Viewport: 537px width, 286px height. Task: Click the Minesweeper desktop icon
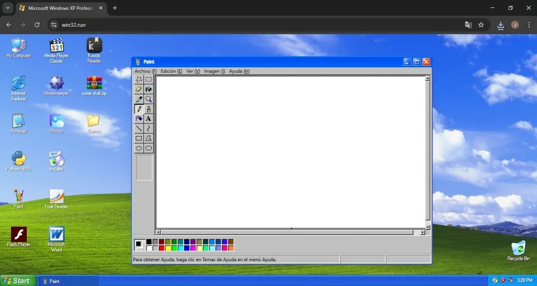[x=56, y=86]
